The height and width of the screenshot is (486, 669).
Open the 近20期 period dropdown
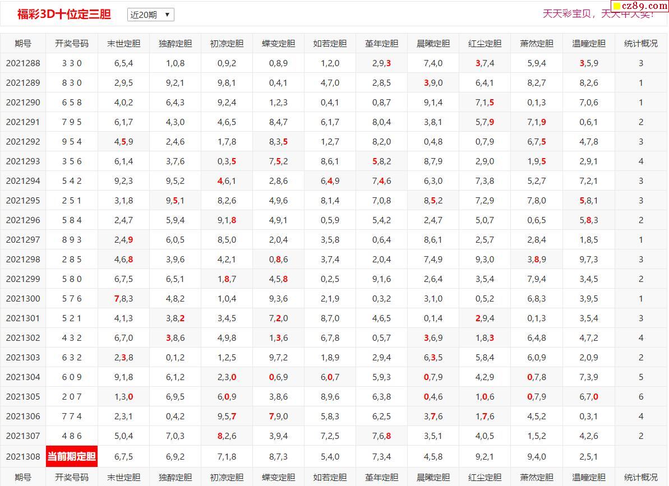coord(151,15)
